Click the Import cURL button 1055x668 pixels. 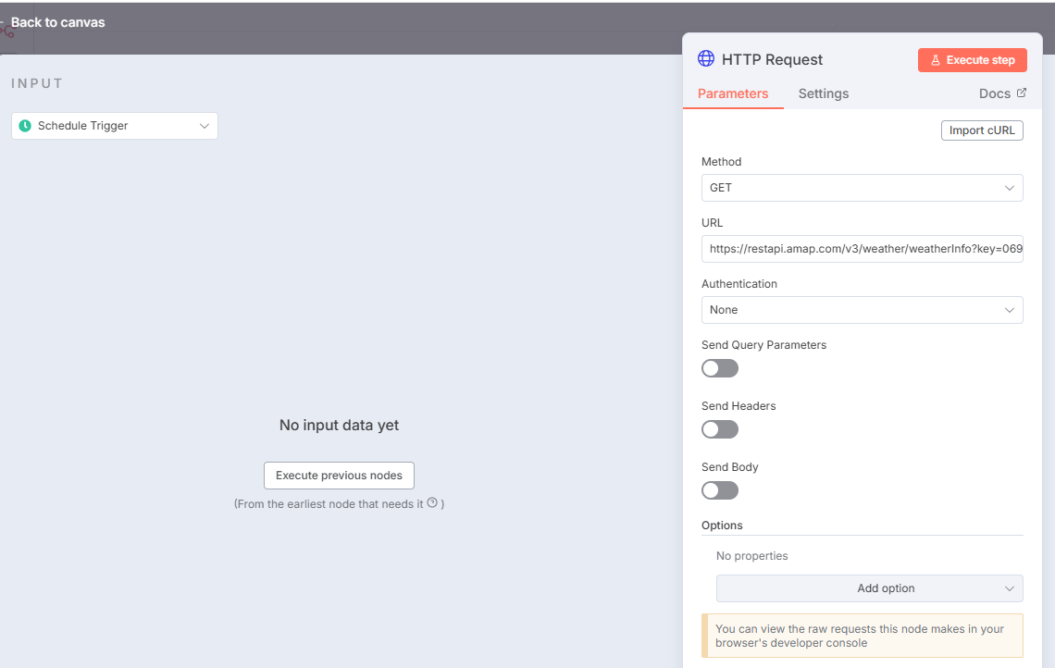coord(982,130)
